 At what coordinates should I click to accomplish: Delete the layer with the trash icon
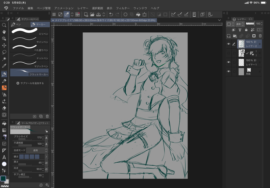tap(260, 36)
